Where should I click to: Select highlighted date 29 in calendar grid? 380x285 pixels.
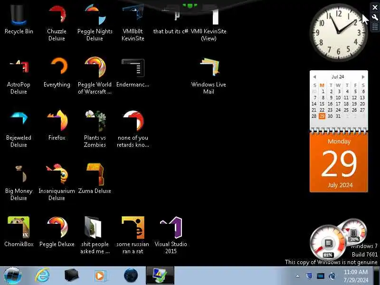coord(322,116)
